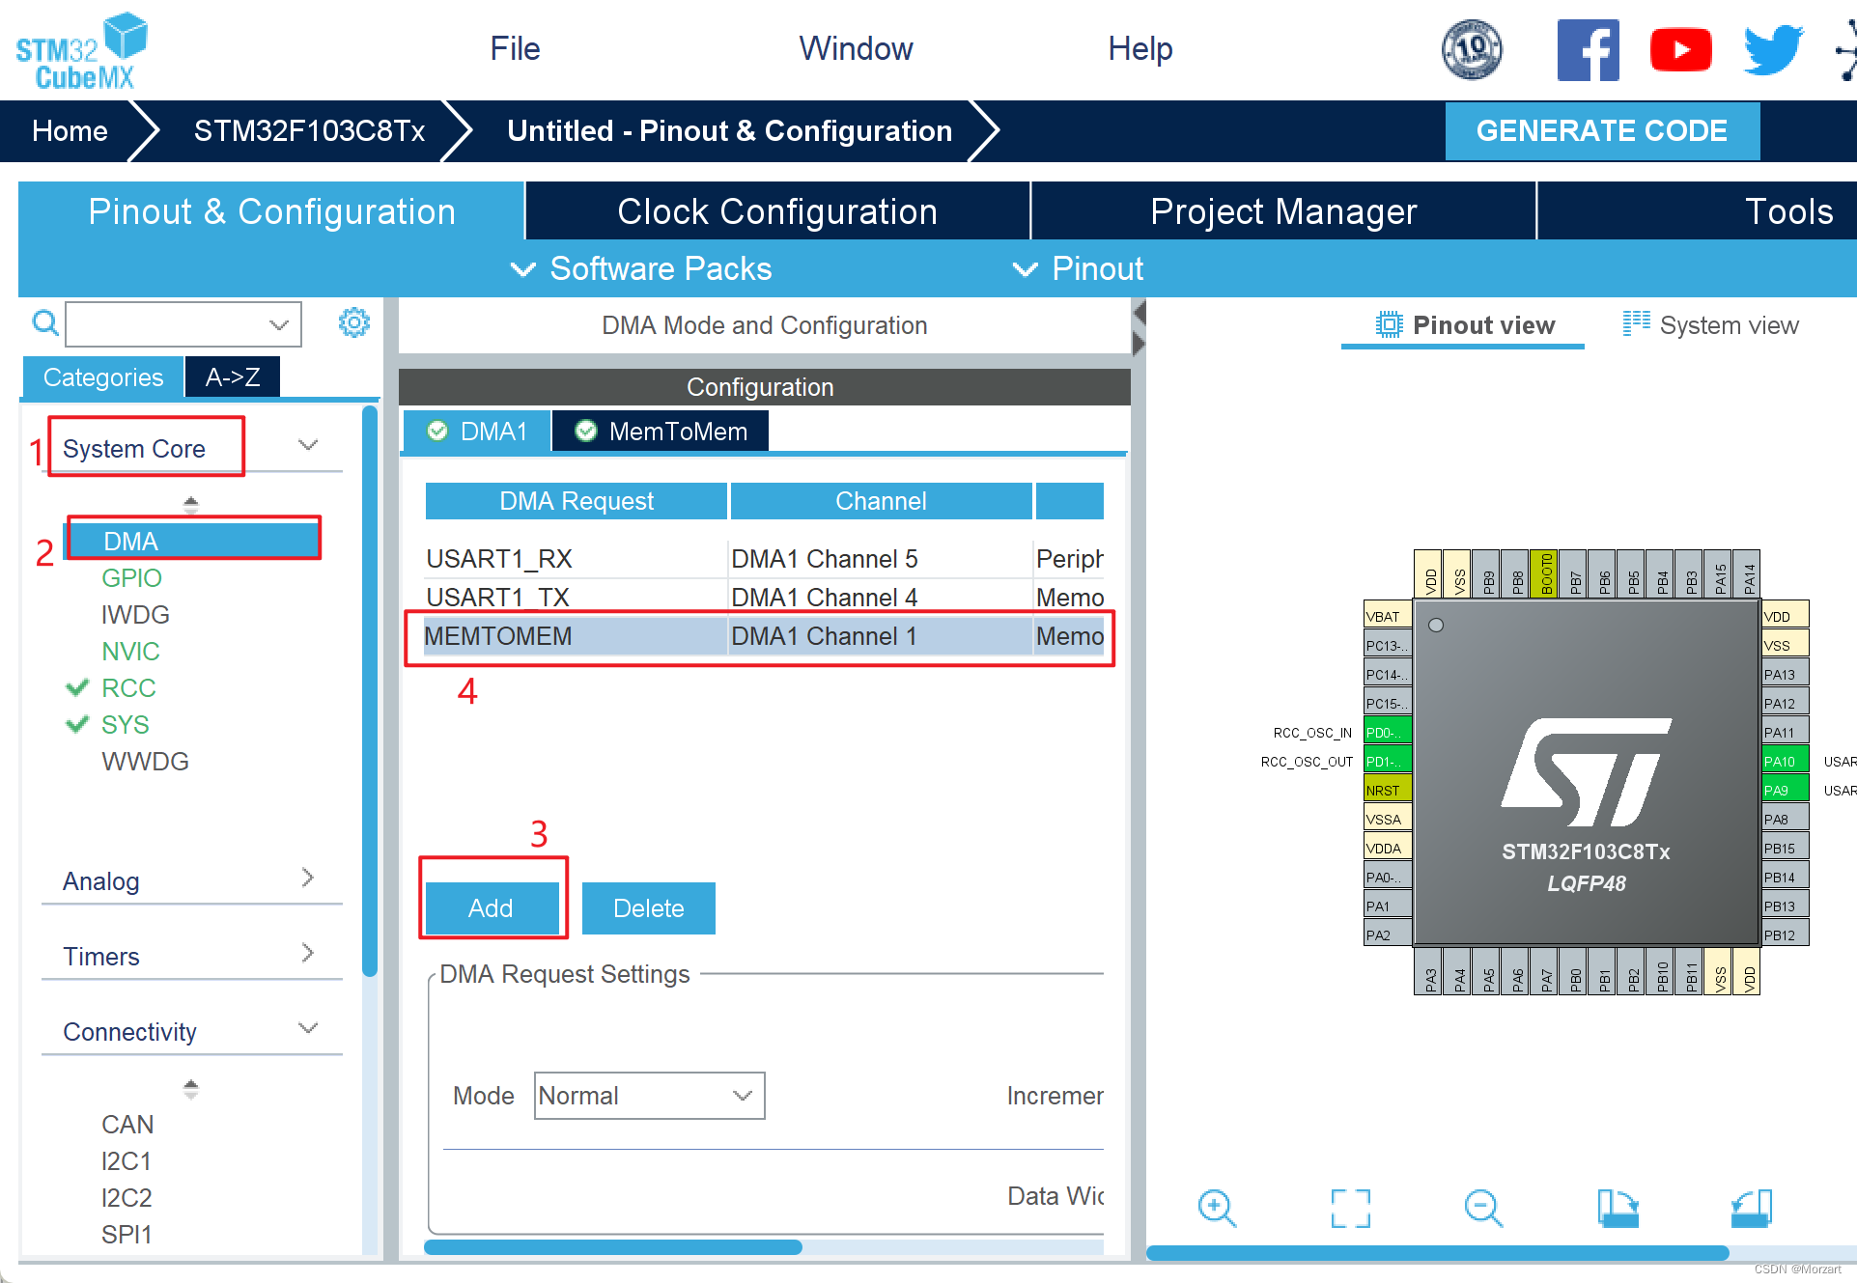Open the File menu
The height and width of the screenshot is (1283, 1857).
(515, 48)
